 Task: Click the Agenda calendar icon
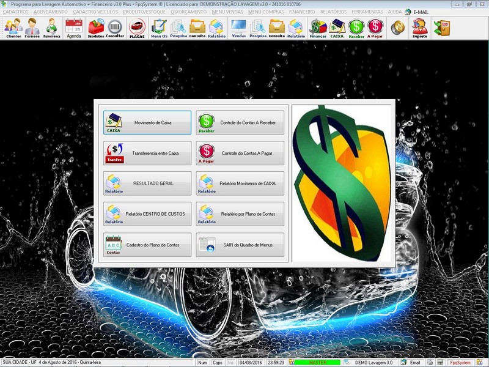point(73,28)
